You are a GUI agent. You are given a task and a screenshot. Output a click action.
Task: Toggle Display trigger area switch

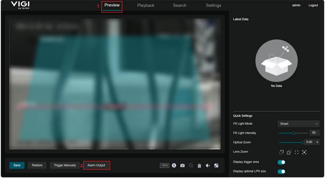point(281,162)
